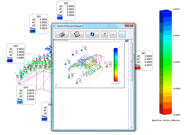The width and height of the screenshot is (188, 135).
Task: Click dZ value 0.0021 in callout 955
Action: (43, 25)
